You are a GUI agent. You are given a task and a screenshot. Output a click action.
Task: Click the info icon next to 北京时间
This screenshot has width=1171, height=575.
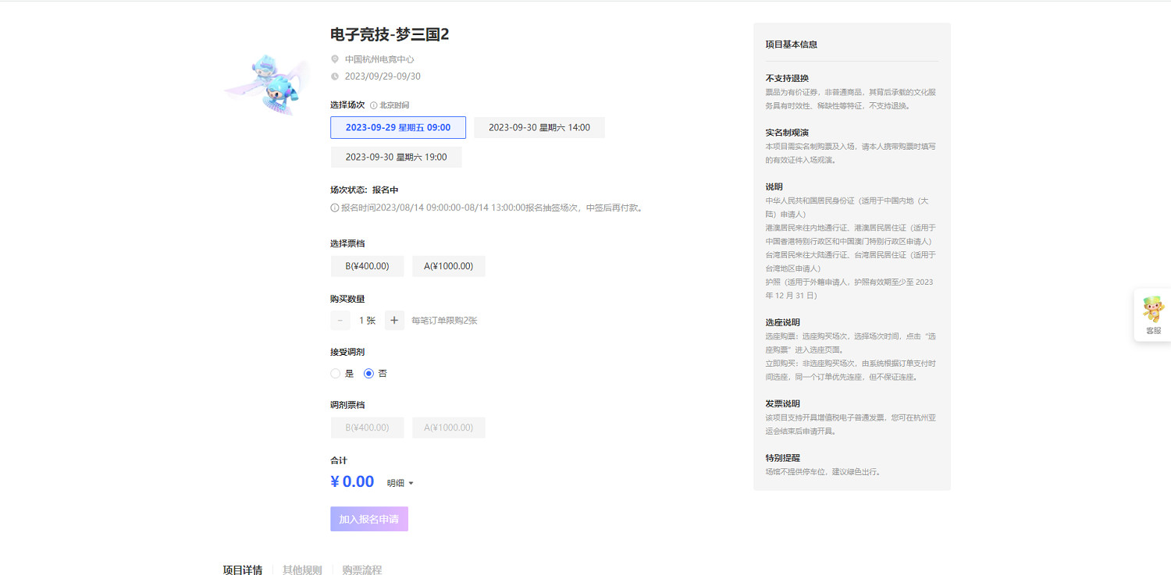[x=376, y=105]
